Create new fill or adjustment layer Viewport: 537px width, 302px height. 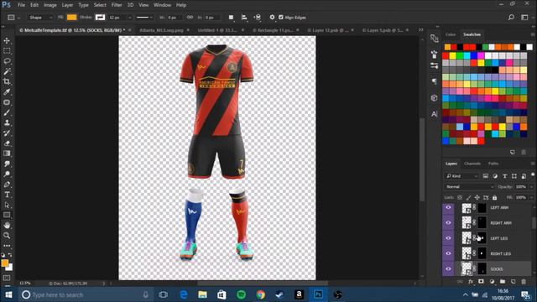point(493,282)
